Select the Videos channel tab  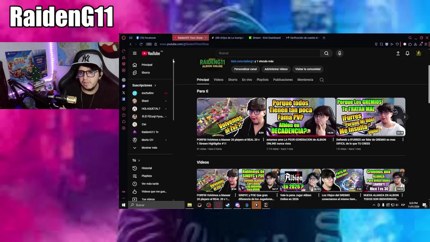click(218, 80)
